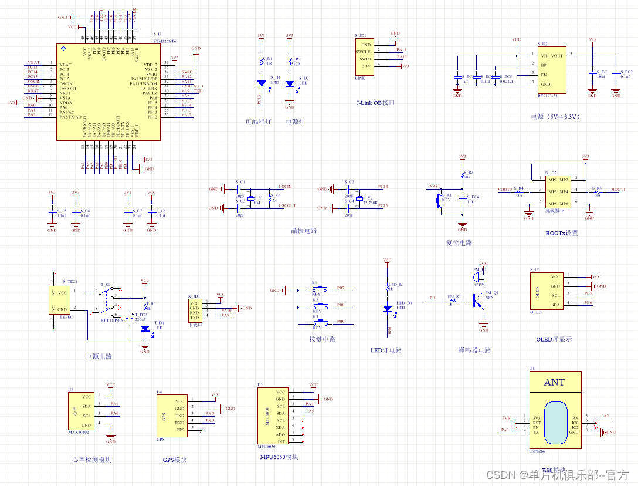Image resolution: width=638 pixels, height=486 pixels.
Task: Click the ANT label on ESP8266 module
Action: pyautogui.click(x=555, y=382)
